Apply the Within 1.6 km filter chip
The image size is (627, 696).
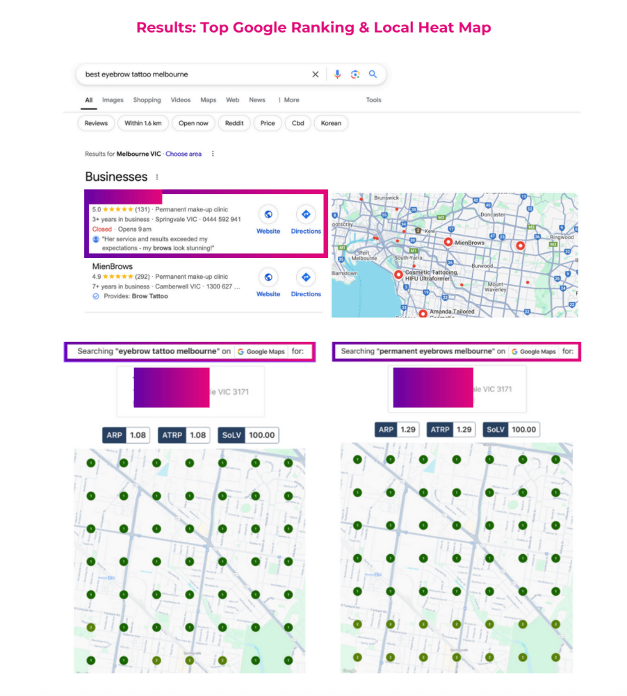click(x=143, y=123)
